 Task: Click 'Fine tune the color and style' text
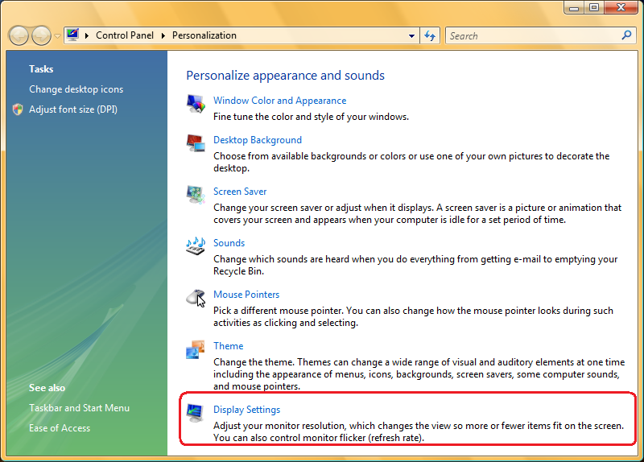311,117
